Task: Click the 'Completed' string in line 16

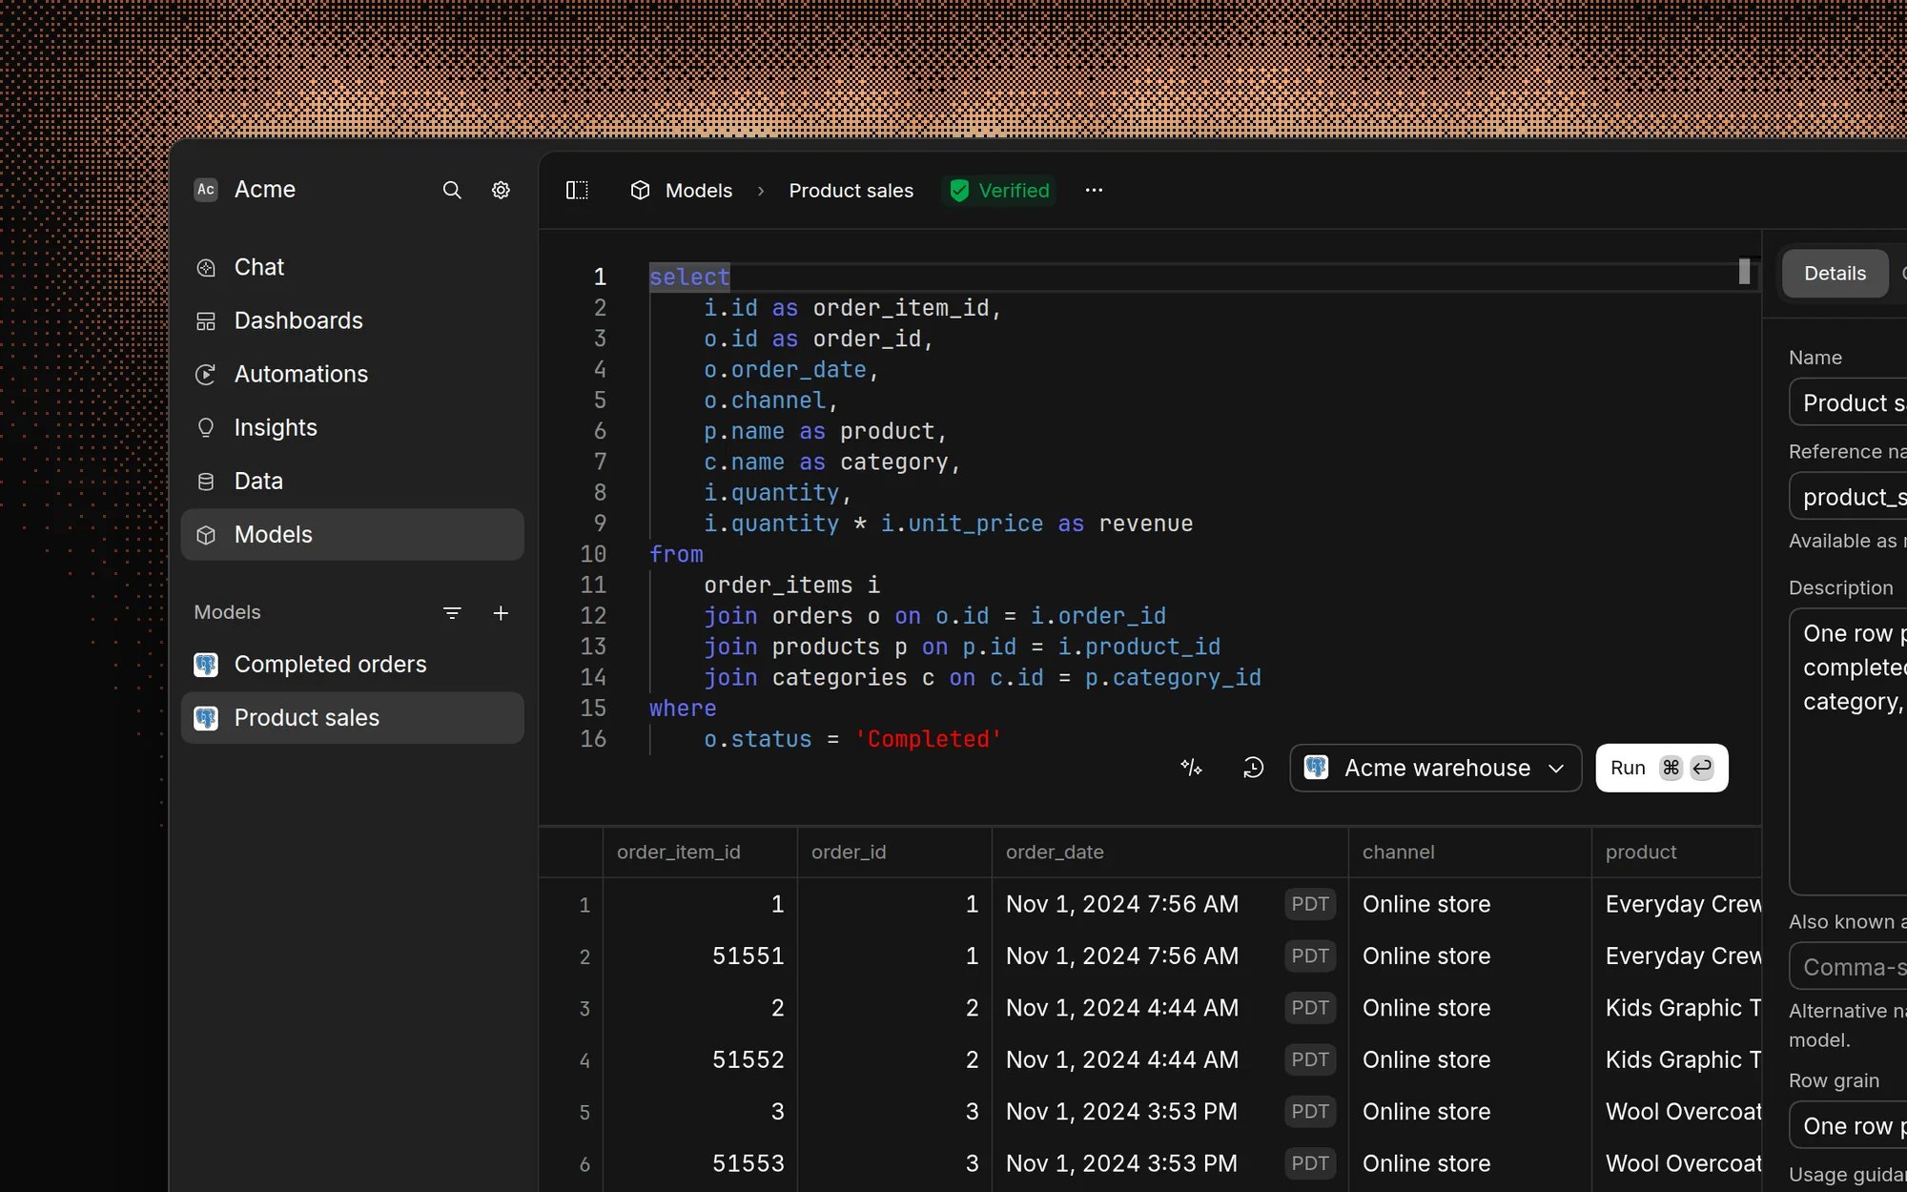Action: (928, 739)
